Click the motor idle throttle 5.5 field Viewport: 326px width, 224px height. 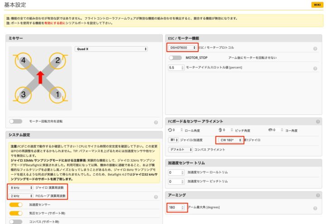pyautogui.click(x=174, y=67)
